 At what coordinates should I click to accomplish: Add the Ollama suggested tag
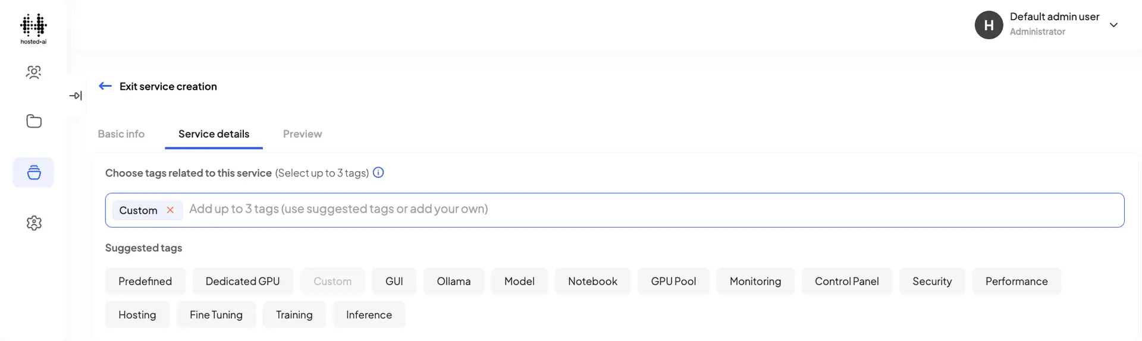tap(454, 281)
